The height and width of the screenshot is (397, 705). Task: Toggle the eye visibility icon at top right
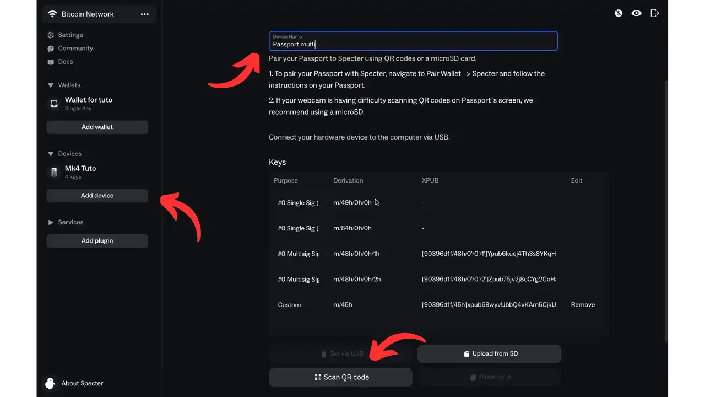point(637,13)
